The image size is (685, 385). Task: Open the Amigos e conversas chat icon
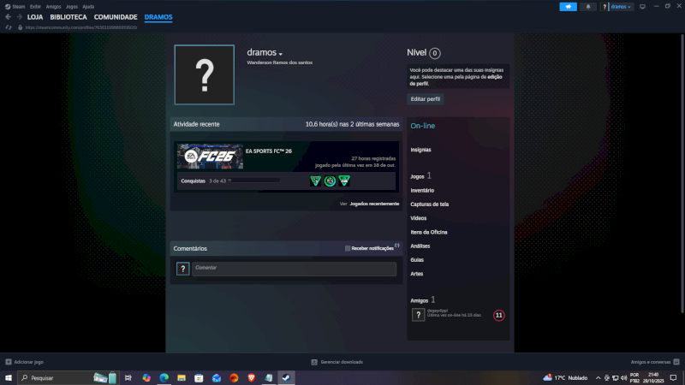676,362
